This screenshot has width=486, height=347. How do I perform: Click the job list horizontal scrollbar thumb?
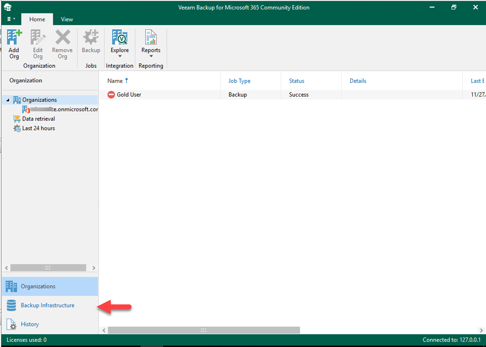(x=204, y=330)
